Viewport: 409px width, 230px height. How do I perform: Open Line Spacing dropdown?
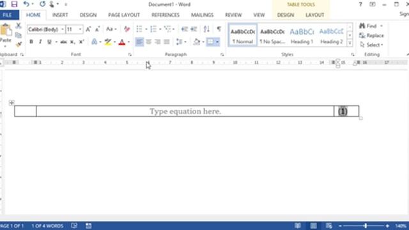(181, 42)
